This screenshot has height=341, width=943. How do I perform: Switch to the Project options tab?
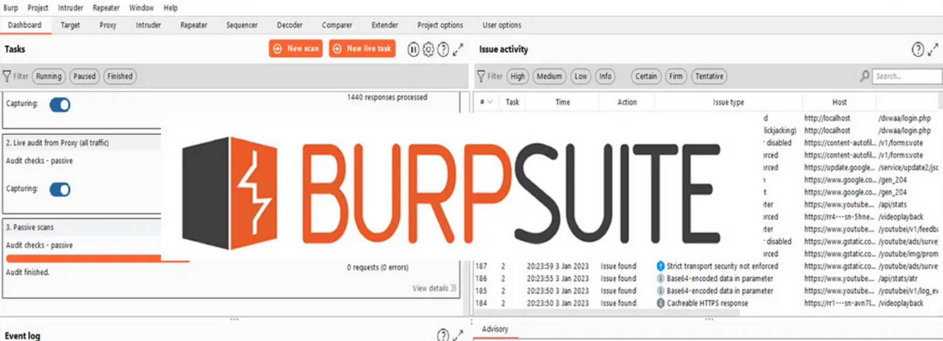[x=440, y=25]
